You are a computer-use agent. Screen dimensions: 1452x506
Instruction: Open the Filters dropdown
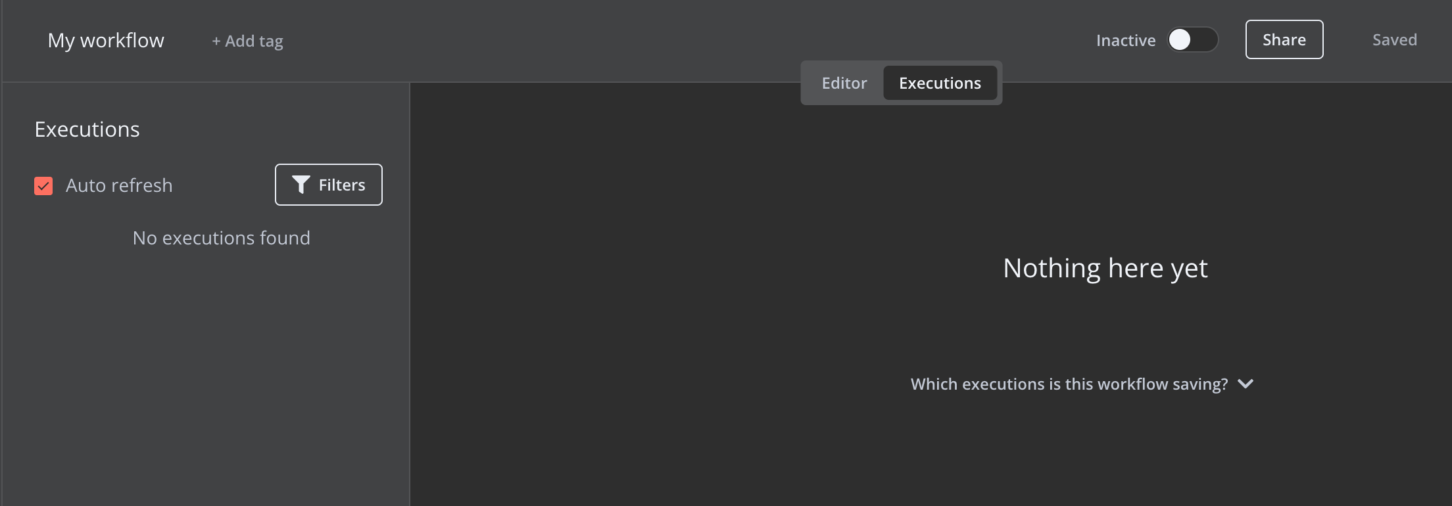[329, 185]
